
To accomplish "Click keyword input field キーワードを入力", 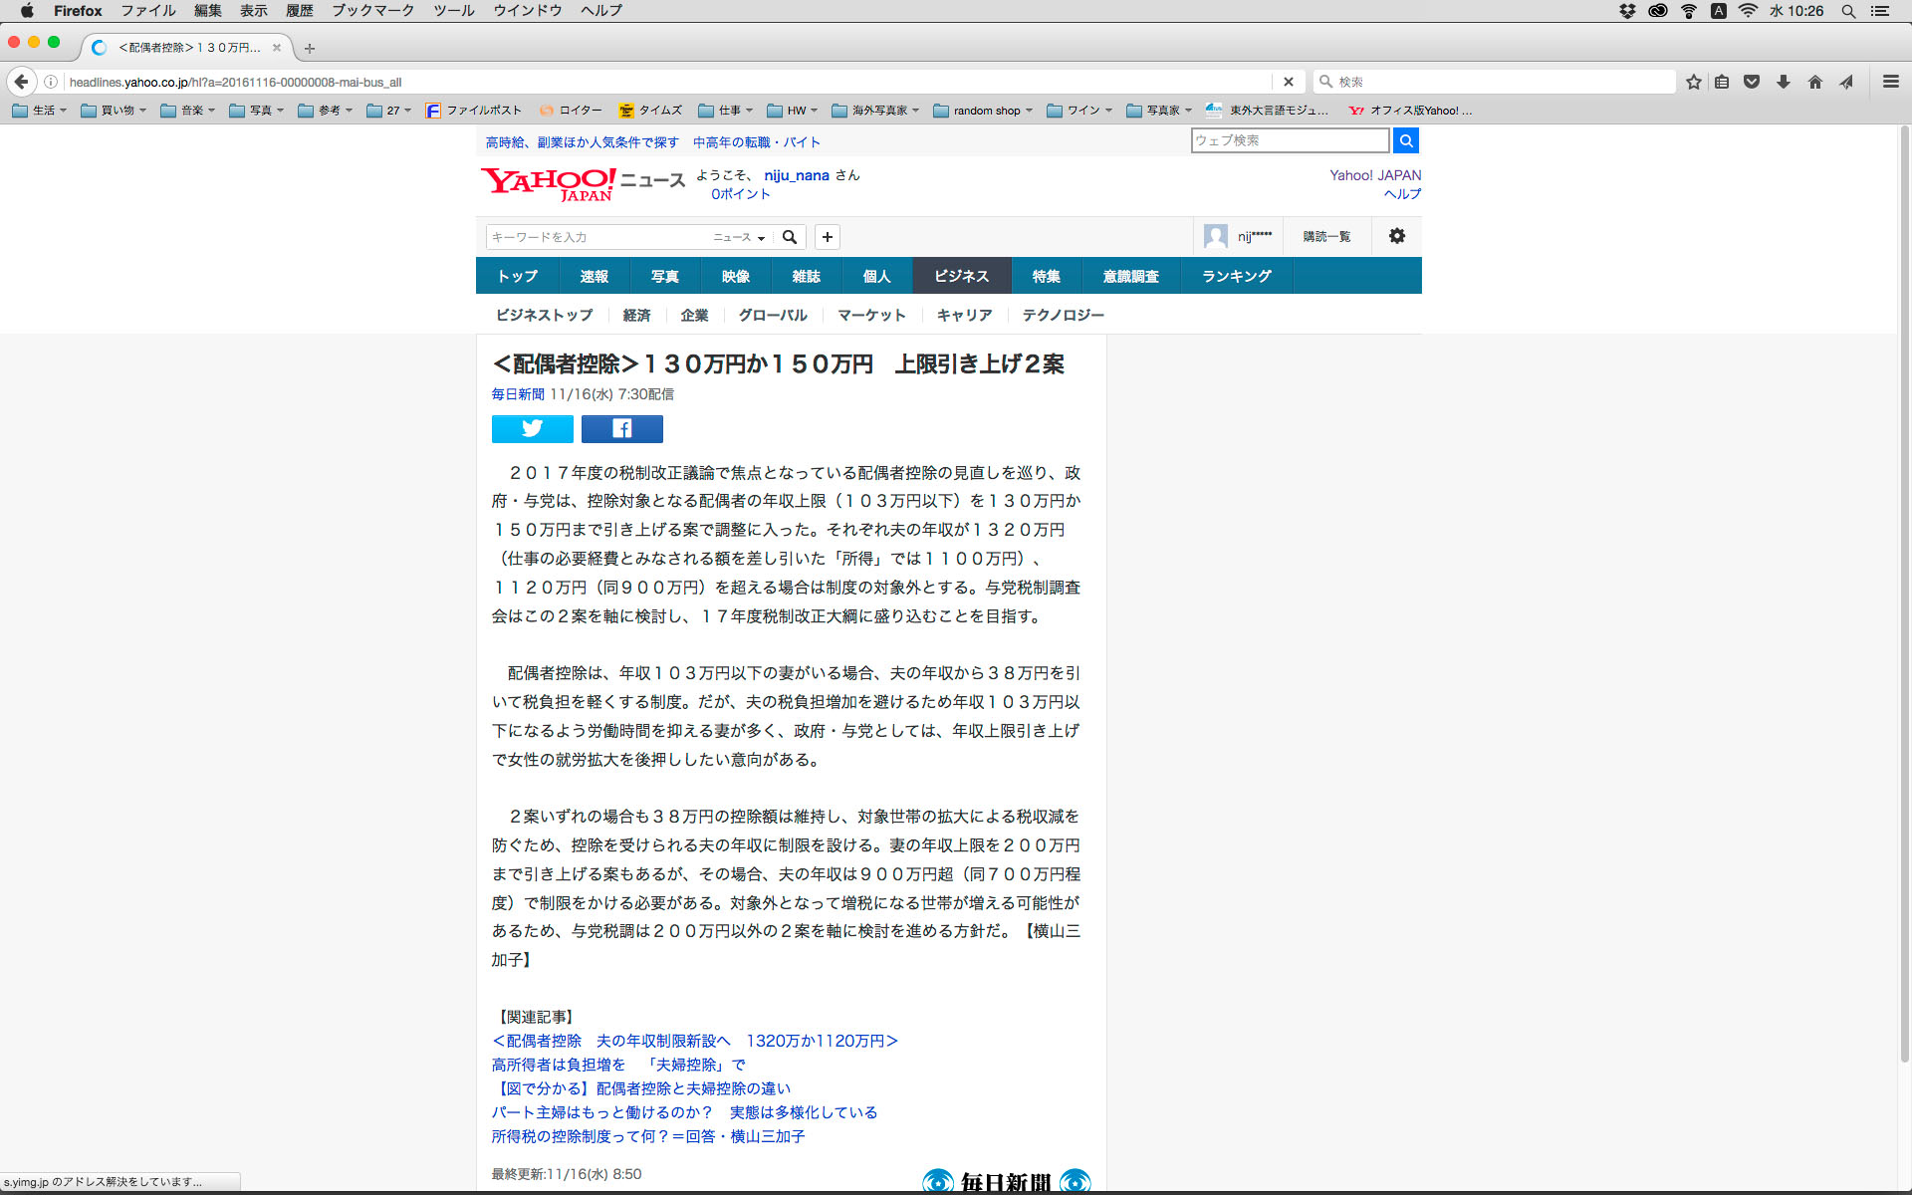I will point(596,237).
